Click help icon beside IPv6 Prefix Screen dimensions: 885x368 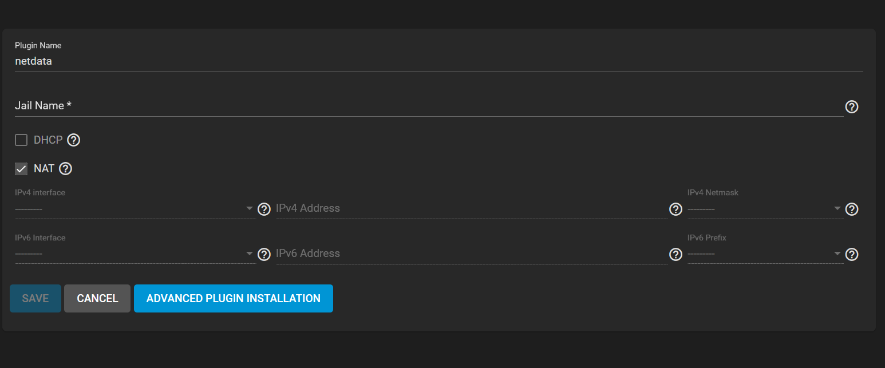pyautogui.click(x=852, y=254)
